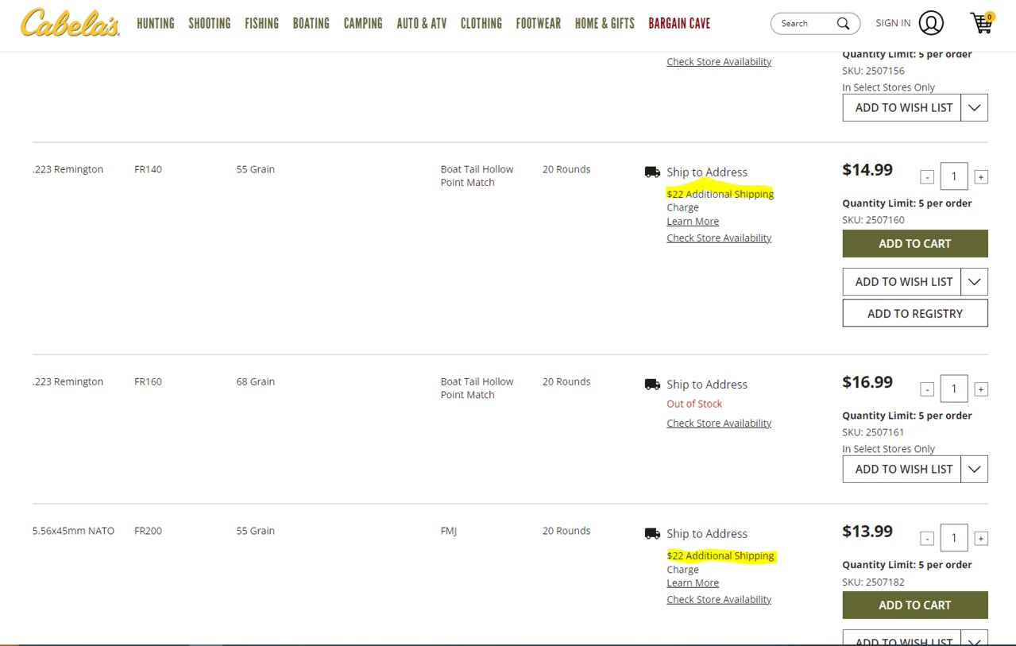Image resolution: width=1016 pixels, height=646 pixels.
Task: Click the FMJ bullet type cell
Action: point(449,531)
